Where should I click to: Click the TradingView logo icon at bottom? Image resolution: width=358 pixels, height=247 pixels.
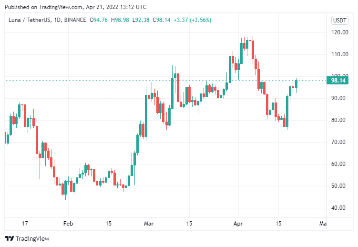point(10,238)
